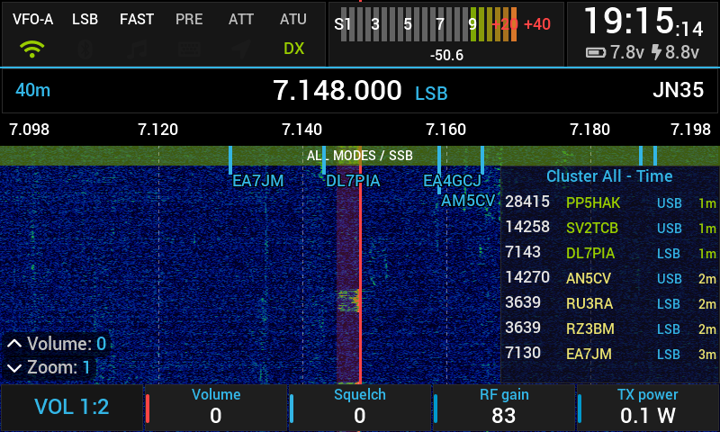This screenshot has height=432, width=720.
Task: Tap the EA4GCJ spot marker on the spectrum
Action: tap(453, 181)
